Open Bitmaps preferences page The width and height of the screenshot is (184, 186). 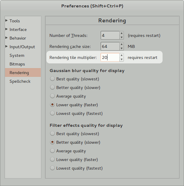17,64
